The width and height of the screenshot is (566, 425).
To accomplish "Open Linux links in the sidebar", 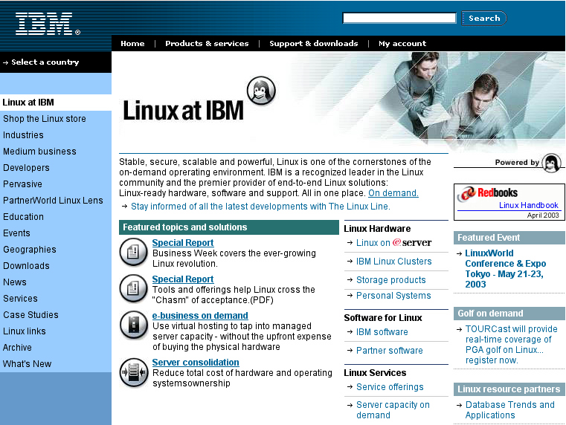I will coord(25,331).
